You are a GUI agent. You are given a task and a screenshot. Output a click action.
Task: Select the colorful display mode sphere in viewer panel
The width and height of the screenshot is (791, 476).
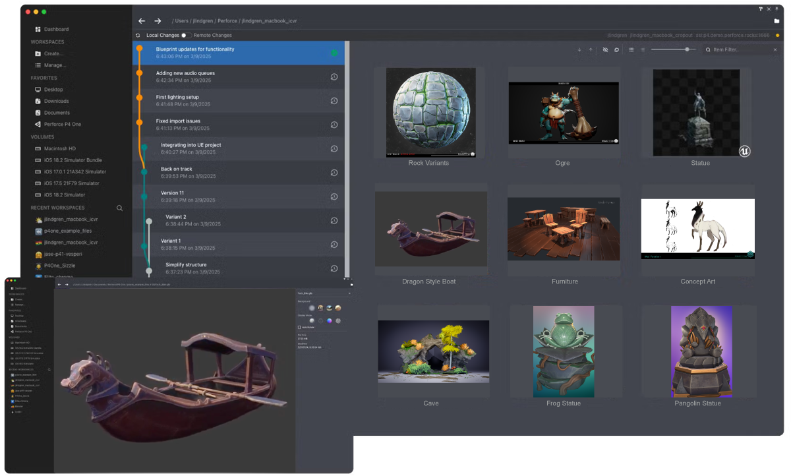click(330, 320)
